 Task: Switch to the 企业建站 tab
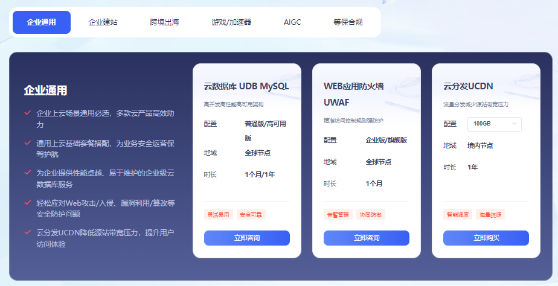coord(103,22)
